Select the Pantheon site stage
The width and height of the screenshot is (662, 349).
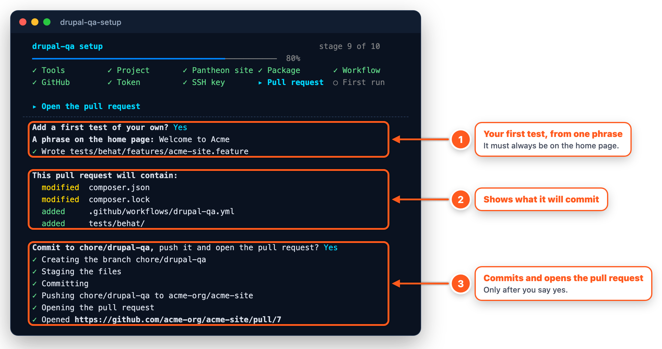(x=218, y=70)
